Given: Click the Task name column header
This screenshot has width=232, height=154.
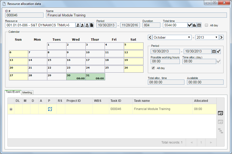Looking at the screenshot, I should (163, 101).
